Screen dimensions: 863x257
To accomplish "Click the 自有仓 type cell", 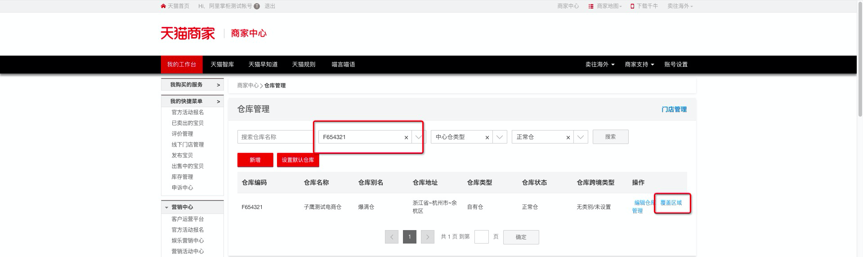I will (x=475, y=207).
